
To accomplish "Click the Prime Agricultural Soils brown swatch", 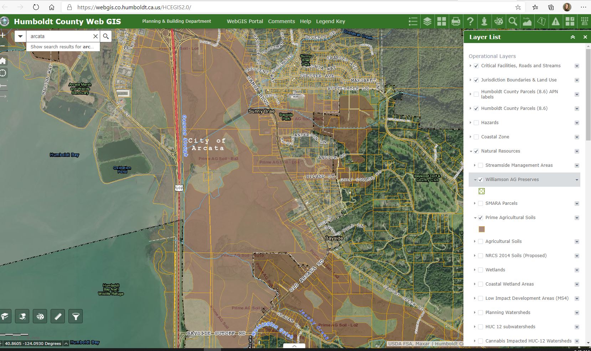I will tap(482, 229).
